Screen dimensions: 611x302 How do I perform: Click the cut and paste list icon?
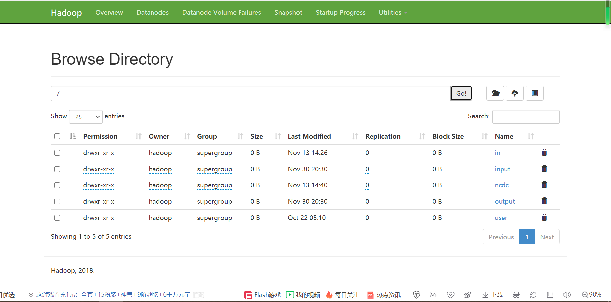[535, 93]
